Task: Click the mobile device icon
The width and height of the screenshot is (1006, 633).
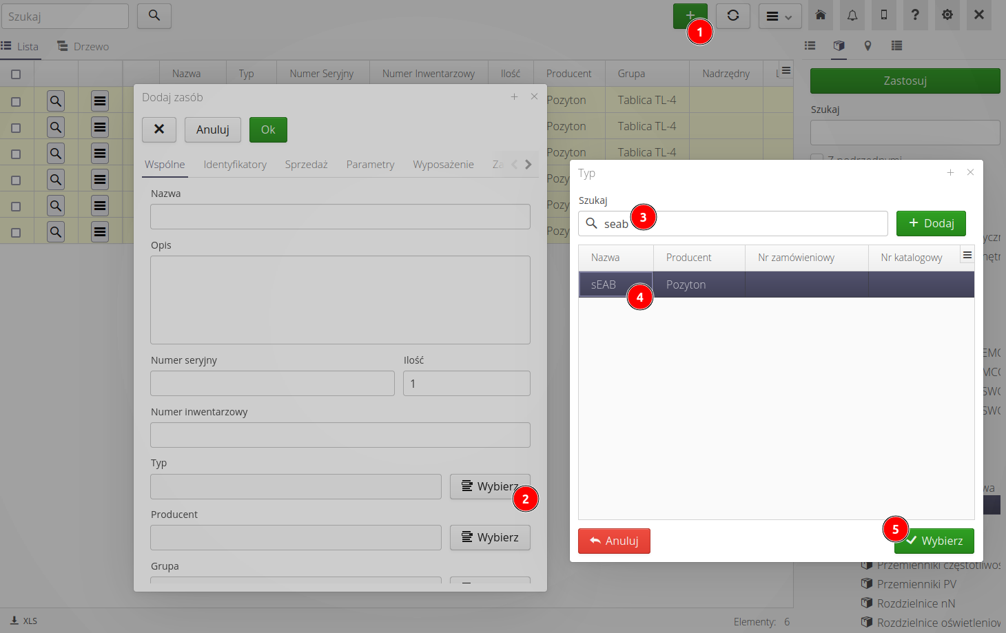Action: point(884,15)
